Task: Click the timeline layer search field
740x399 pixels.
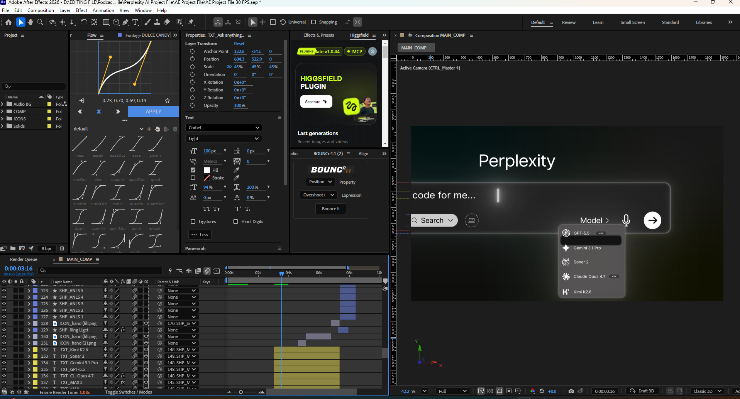Action: click(x=100, y=271)
